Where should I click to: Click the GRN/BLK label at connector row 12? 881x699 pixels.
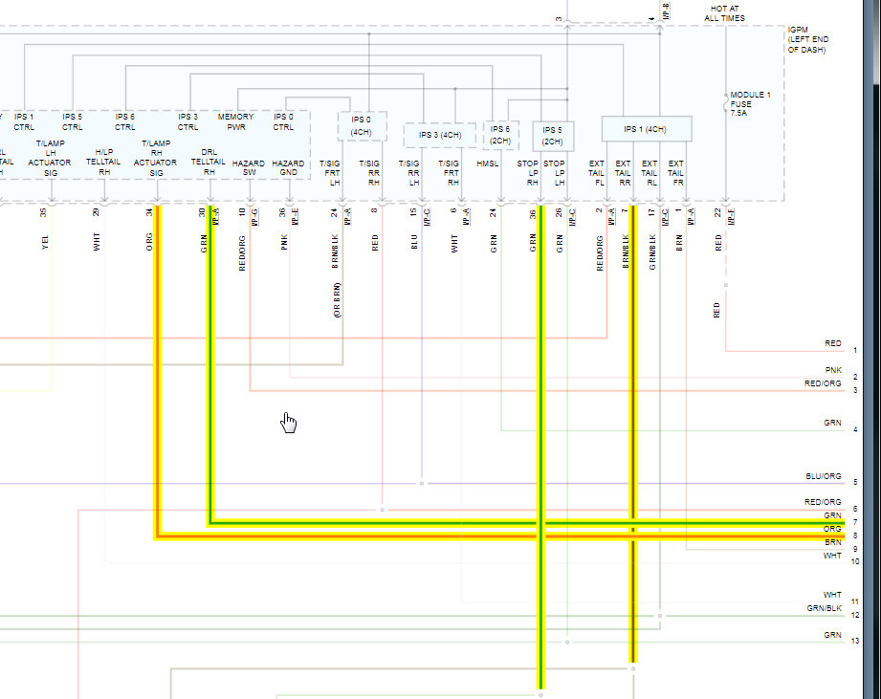coord(825,608)
